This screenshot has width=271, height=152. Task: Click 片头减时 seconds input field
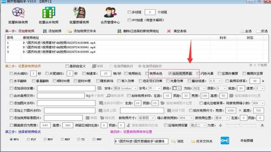click(x=33, y=74)
